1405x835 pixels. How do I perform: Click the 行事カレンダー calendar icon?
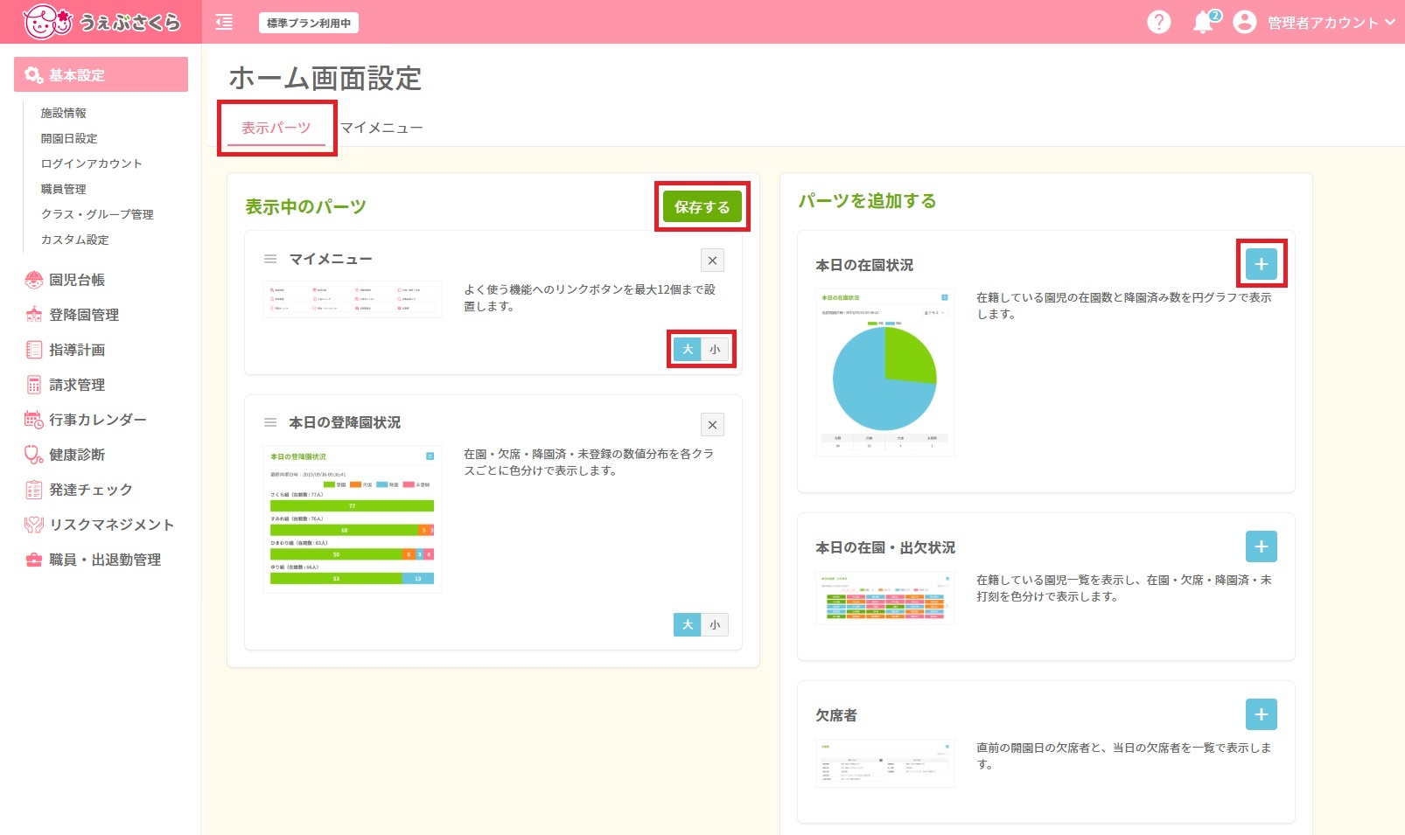pyautogui.click(x=33, y=420)
